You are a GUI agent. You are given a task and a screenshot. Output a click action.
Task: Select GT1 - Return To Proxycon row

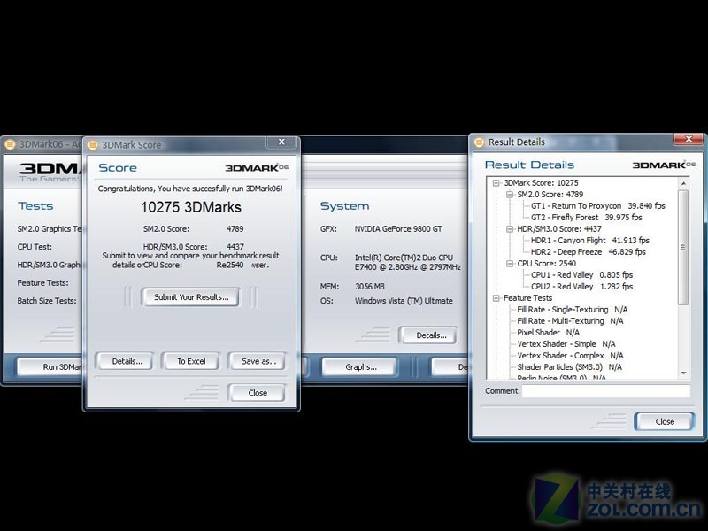[598, 206]
